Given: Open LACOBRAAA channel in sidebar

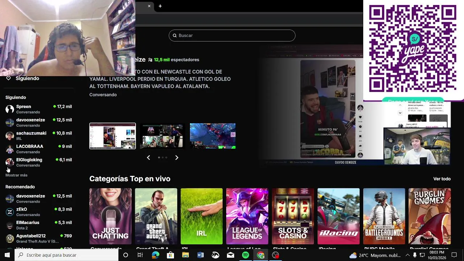Looking at the screenshot, I should click(x=39, y=149).
